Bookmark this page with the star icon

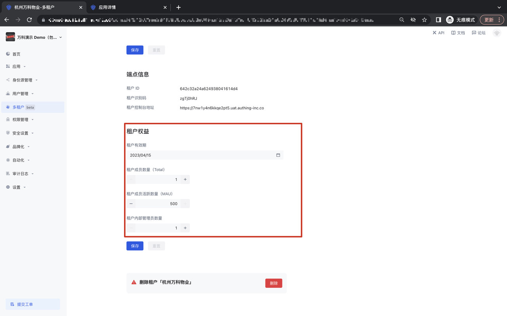point(424,20)
